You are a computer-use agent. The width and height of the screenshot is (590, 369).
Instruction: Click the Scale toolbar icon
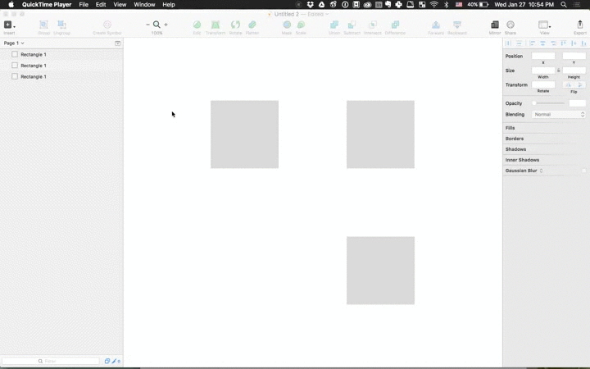click(301, 25)
